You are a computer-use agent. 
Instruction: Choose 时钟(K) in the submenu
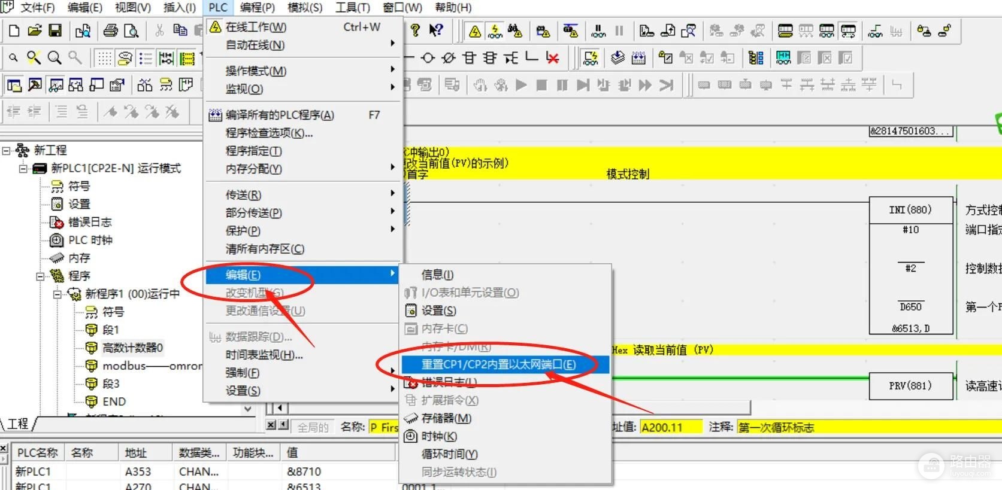pos(505,436)
